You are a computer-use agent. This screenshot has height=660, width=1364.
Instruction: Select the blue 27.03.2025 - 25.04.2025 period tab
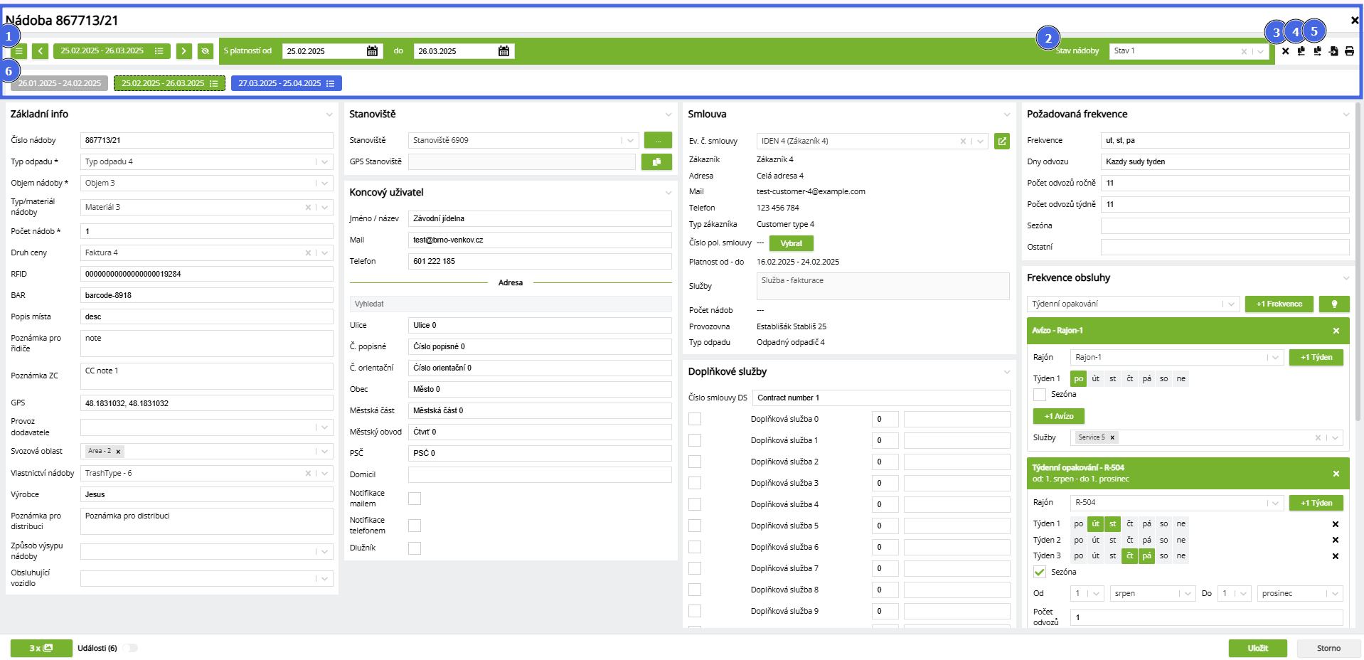[x=287, y=84]
